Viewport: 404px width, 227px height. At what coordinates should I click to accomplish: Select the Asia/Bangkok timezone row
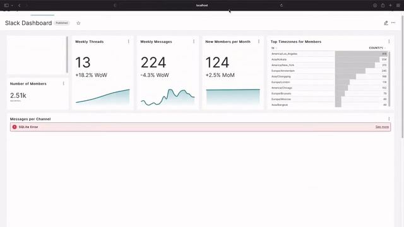click(x=329, y=105)
